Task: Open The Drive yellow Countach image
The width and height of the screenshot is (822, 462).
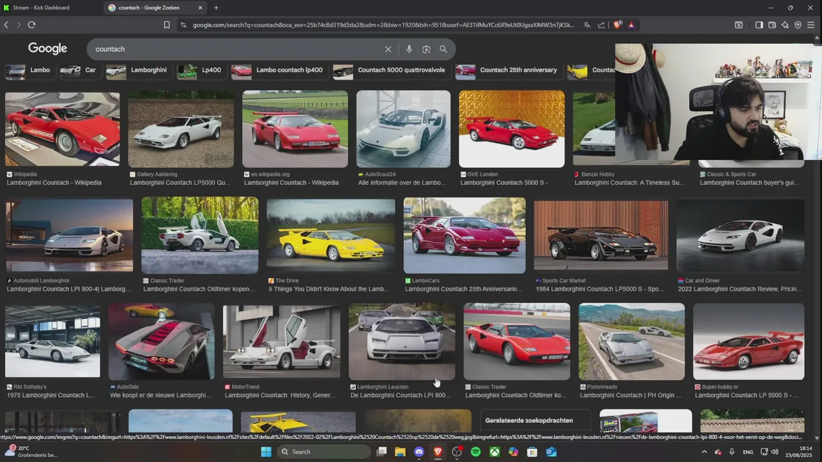Action: [x=331, y=235]
